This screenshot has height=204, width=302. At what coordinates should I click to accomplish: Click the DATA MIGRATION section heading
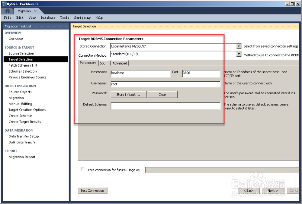[x=19, y=130]
